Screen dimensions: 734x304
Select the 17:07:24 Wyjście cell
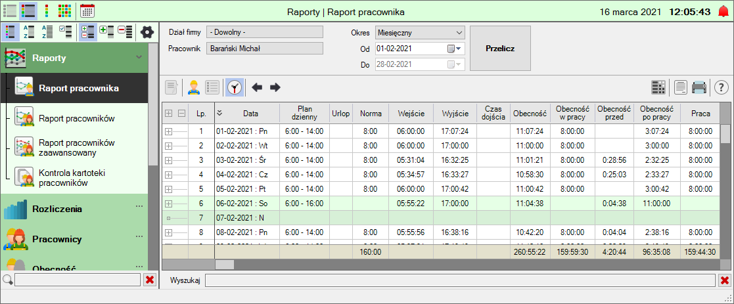[455, 131]
